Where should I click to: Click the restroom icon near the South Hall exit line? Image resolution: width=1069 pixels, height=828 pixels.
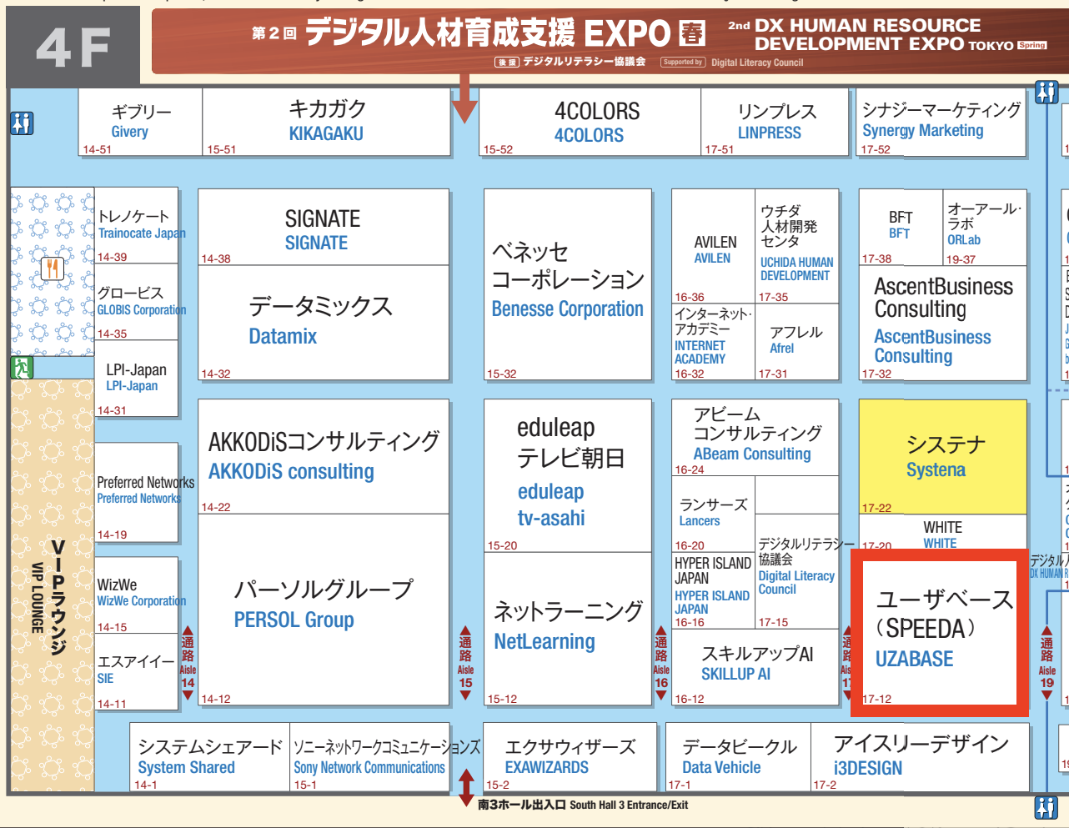click(x=1046, y=807)
